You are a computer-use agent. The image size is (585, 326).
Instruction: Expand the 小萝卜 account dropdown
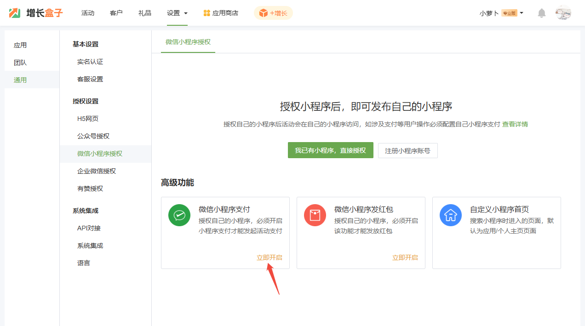coord(501,13)
